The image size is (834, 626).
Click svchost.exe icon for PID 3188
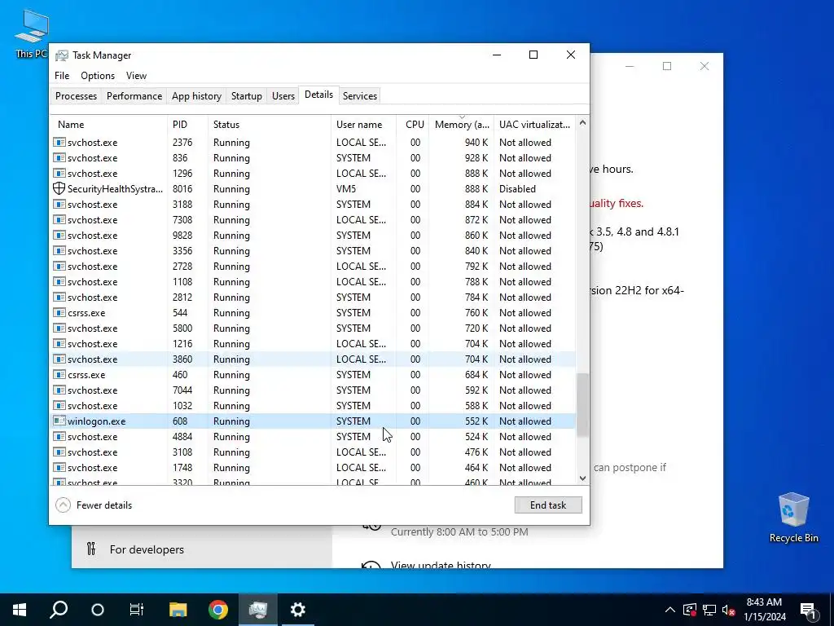point(59,204)
